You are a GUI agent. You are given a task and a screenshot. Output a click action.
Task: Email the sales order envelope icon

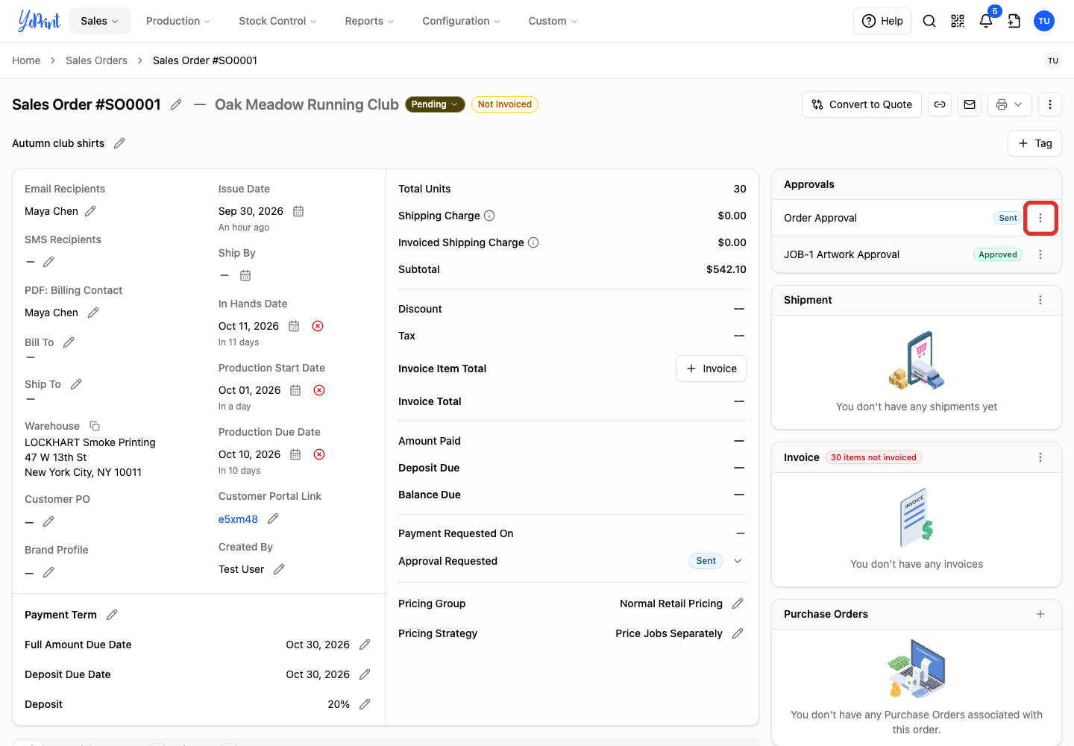(x=970, y=104)
